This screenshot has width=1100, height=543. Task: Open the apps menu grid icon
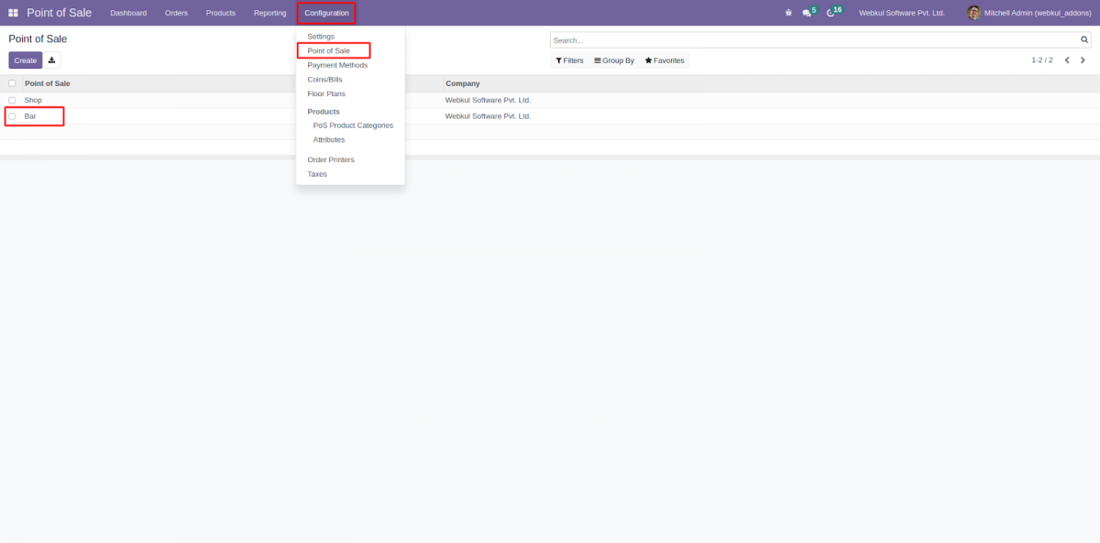(12, 12)
